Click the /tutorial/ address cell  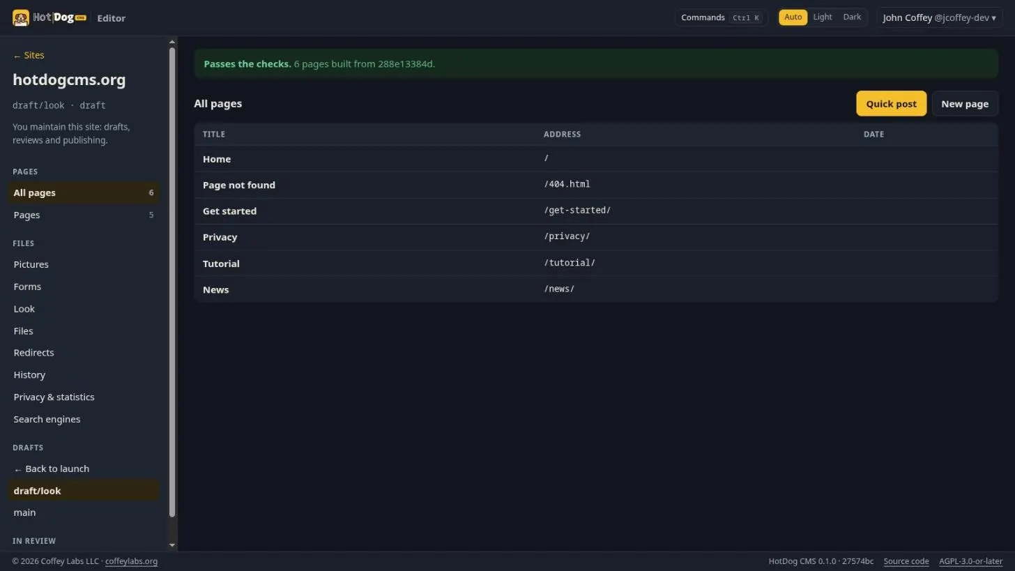tap(570, 264)
